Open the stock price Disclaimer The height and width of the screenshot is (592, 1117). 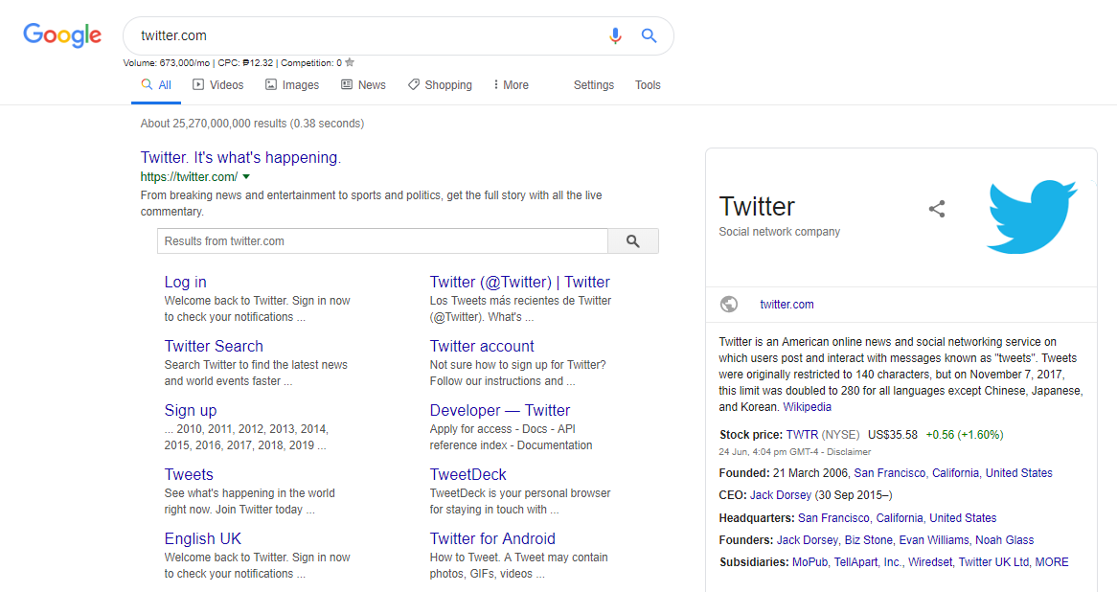(849, 451)
